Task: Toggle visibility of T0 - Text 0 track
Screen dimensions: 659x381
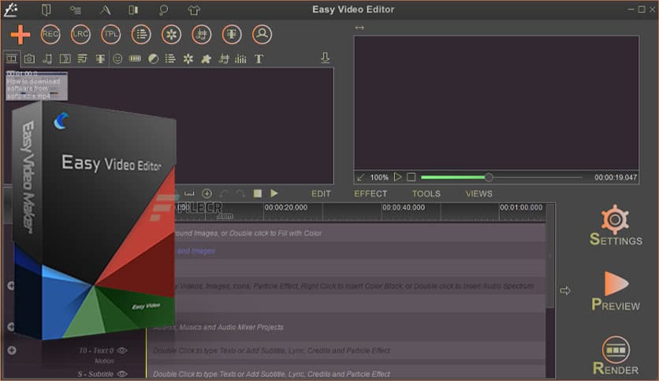Action: pyautogui.click(x=122, y=350)
